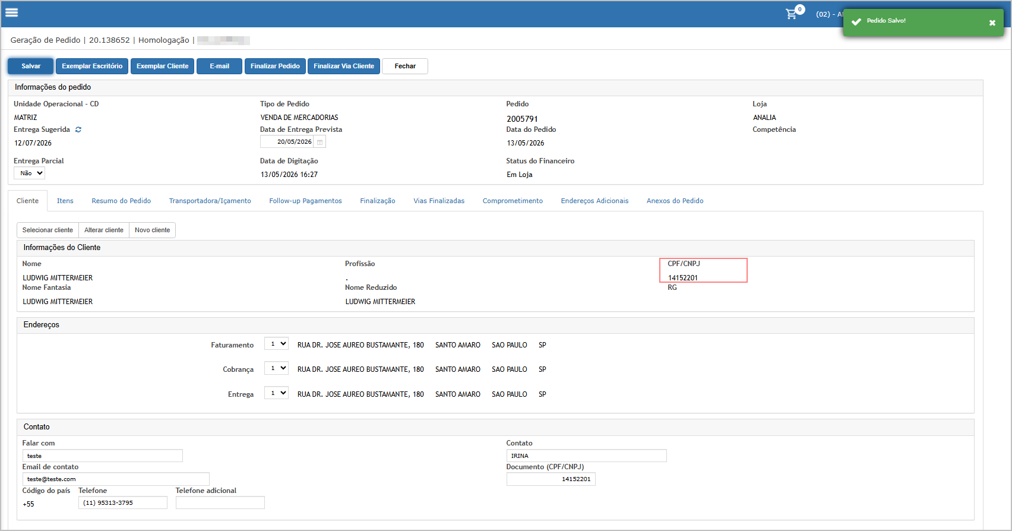Open the Endereços Adicionais tab
The image size is (1012, 531).
(x=594, y=201)
